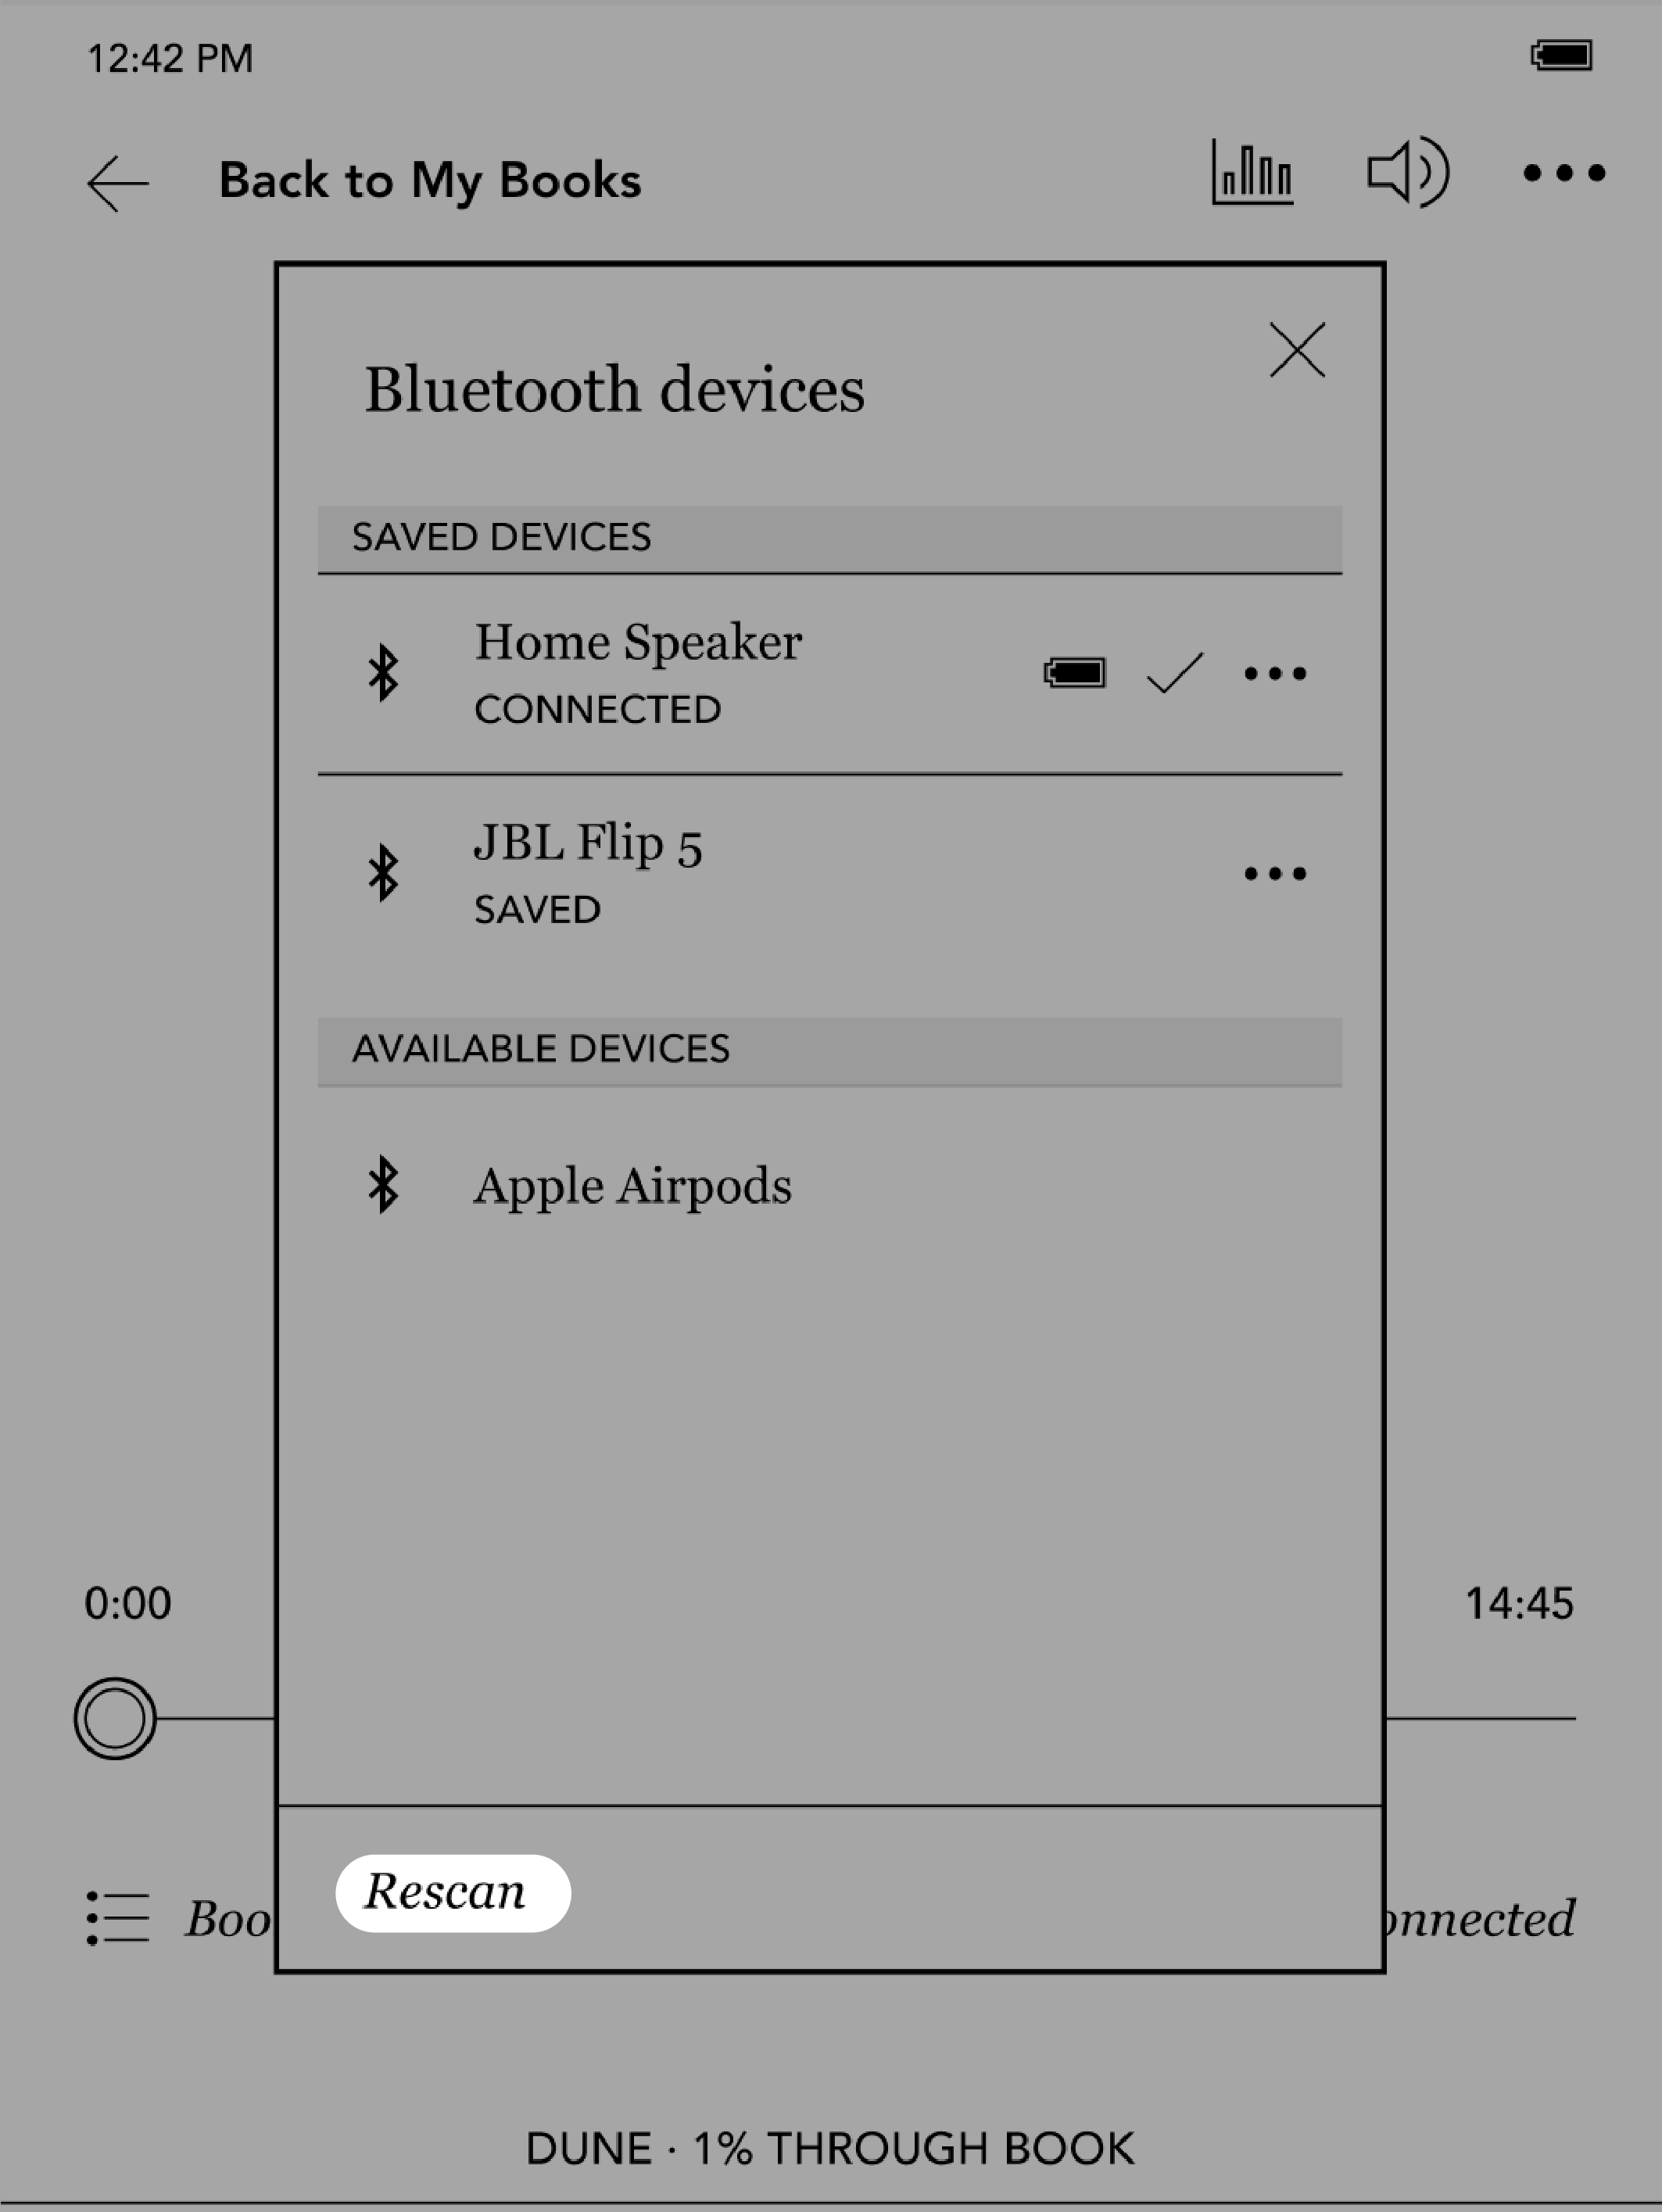Select the checkmark to confirm Home Speaker
1662x2212 pixels.
point(1168,672)
